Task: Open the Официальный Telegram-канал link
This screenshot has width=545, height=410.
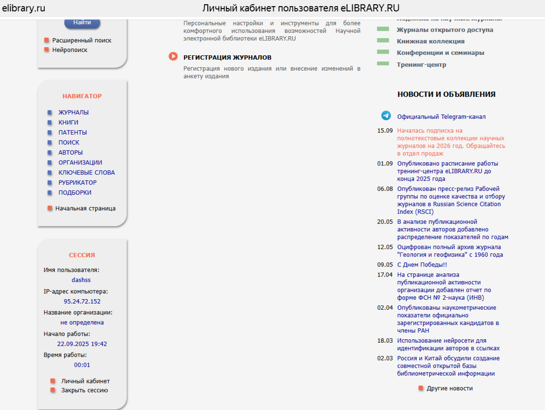Action: tap(441, 116)
